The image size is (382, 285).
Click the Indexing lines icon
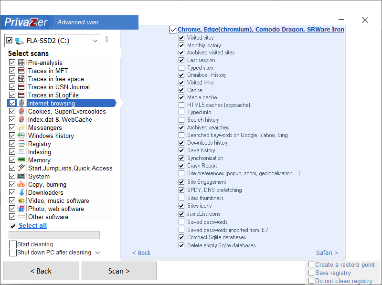coord(21,152)
